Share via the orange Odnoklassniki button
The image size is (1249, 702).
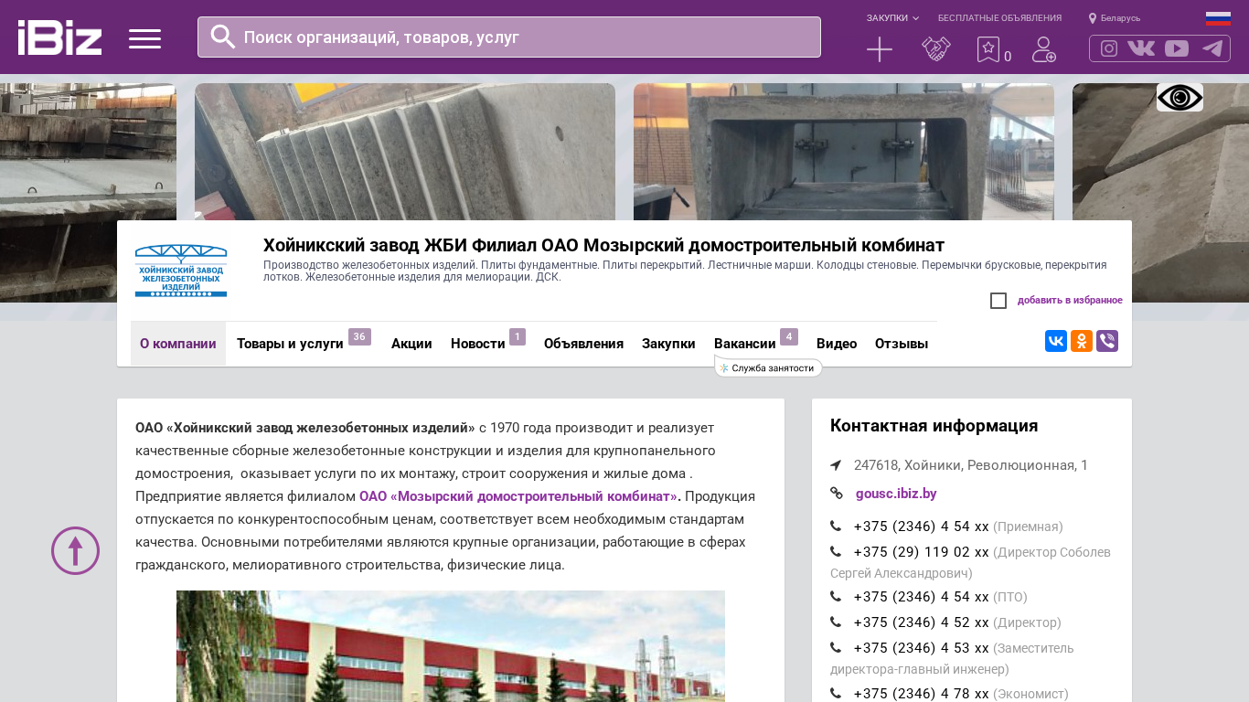tap(1082, 341)
